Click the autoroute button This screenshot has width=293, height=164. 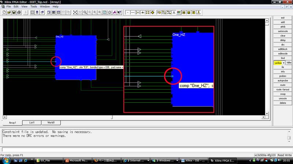pos(283,31)
